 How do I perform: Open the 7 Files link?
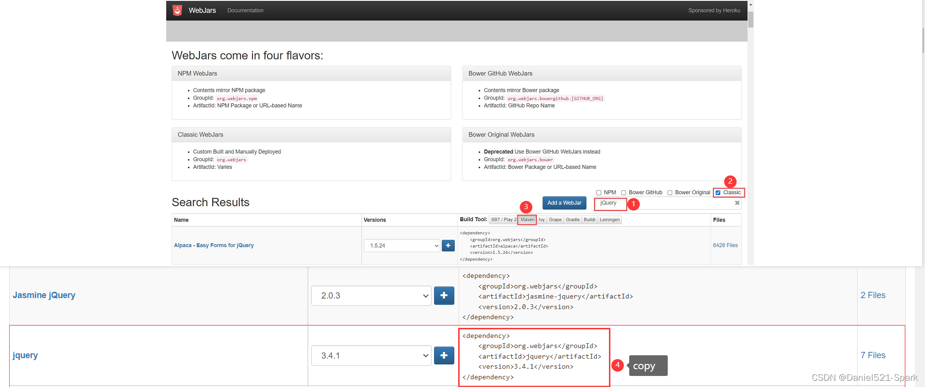point(873,355)
